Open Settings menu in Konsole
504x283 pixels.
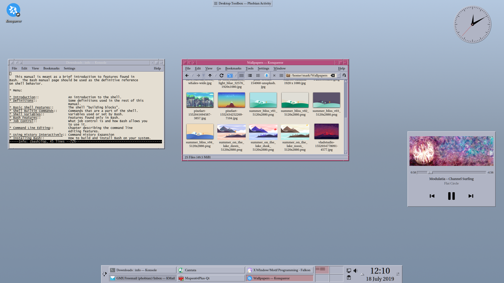pyautogui.click(x=69, y=68)
